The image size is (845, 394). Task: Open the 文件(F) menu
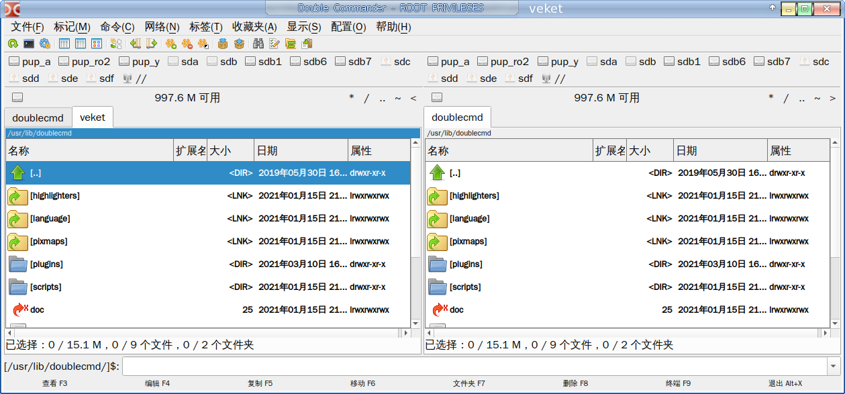pos(28,27)
